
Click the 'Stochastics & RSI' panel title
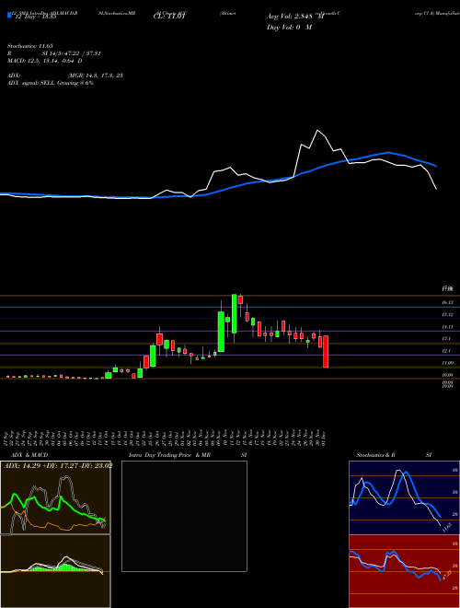coord(394,455)
